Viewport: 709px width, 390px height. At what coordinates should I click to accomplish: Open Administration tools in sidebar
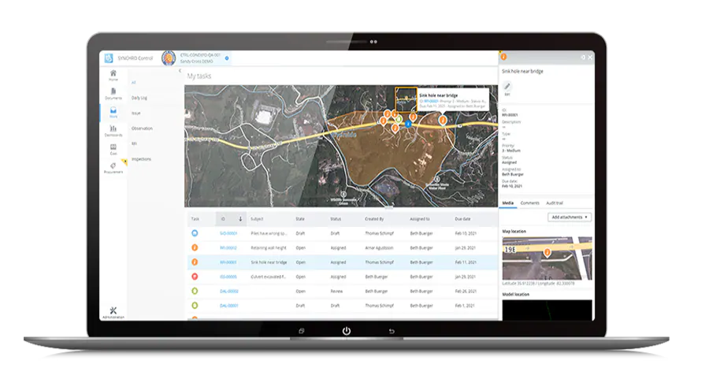pyautogui.click(x=113, y=313)
